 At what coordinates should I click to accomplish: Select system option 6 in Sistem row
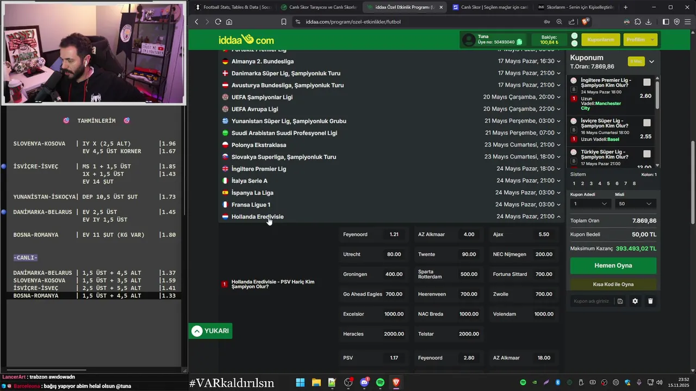pyautogui.click(x=617, y=184)
